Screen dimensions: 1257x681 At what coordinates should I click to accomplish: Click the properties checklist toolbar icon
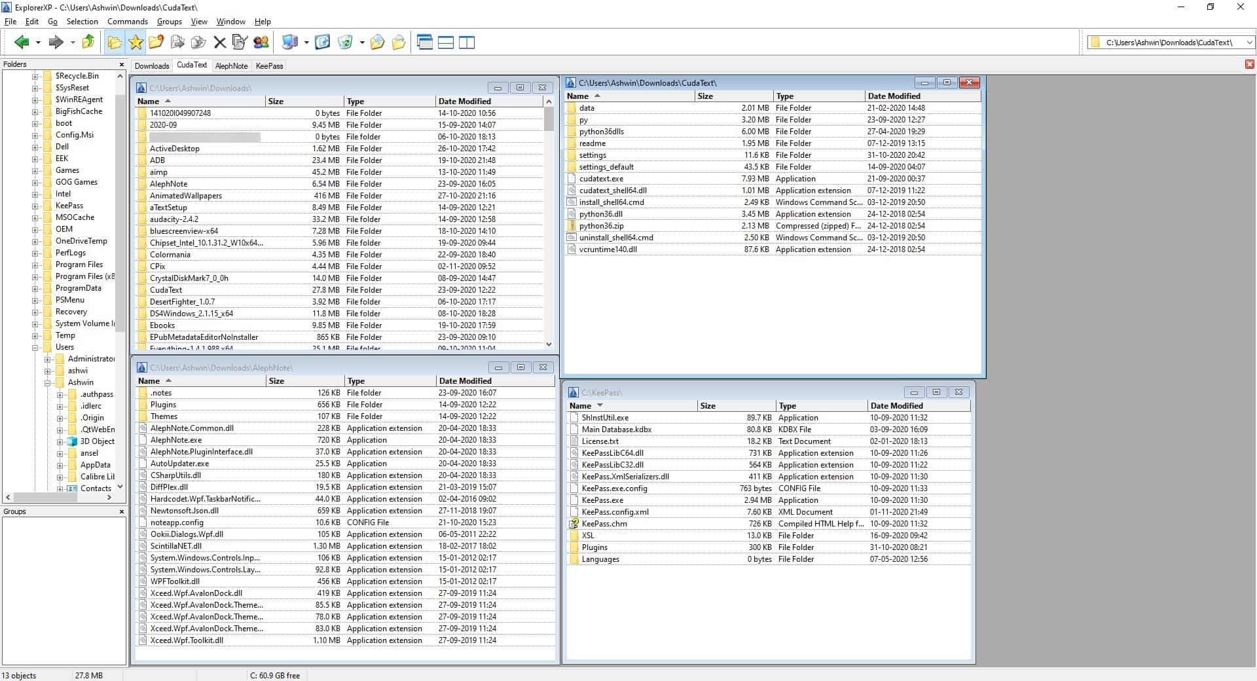click(x=240, y=43)
